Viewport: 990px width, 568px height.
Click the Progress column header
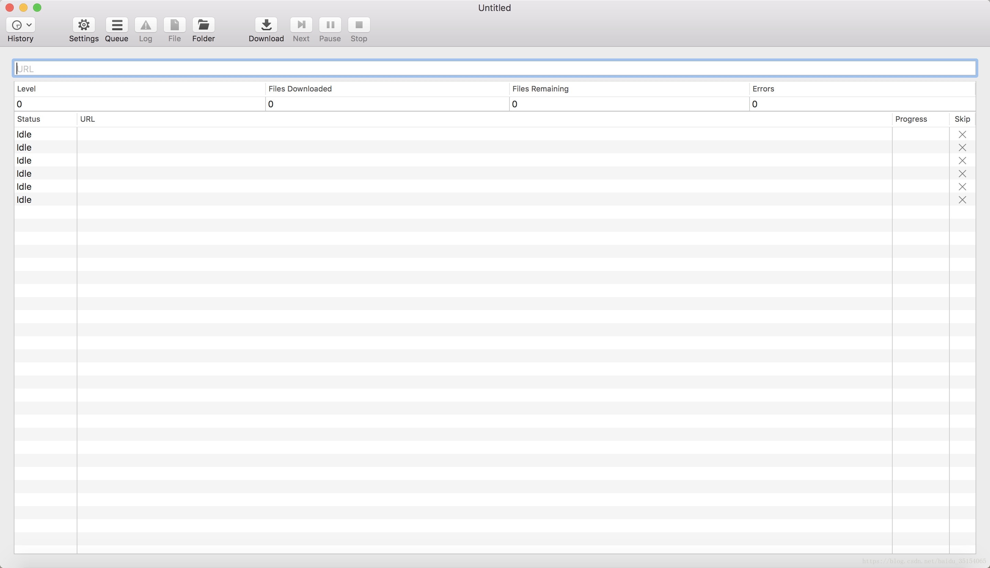click(x=911, y=119)
